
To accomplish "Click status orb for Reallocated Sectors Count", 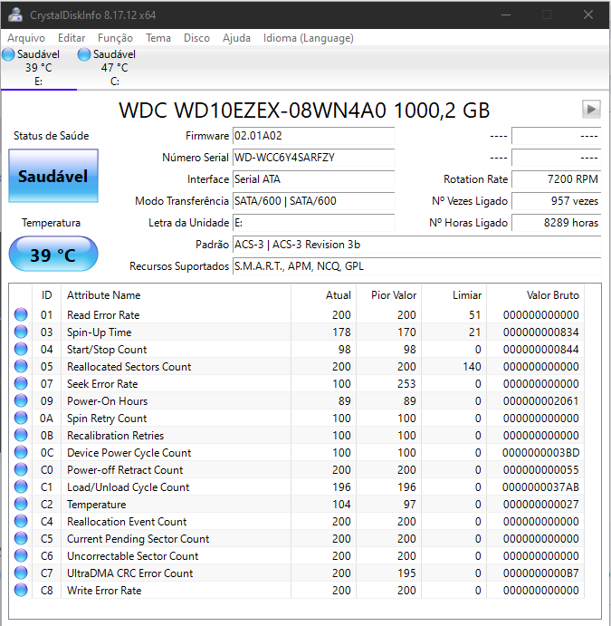I will (21, 366).
